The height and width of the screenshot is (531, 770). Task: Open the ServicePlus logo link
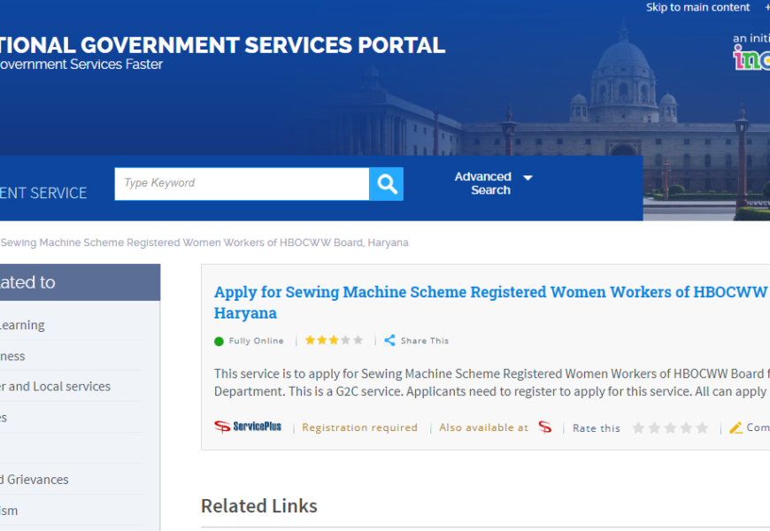pyautogui.click(x=248, y=427)
